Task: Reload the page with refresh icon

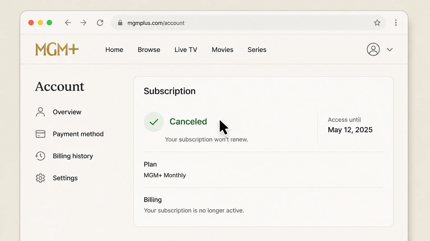Action: [100, 23]
